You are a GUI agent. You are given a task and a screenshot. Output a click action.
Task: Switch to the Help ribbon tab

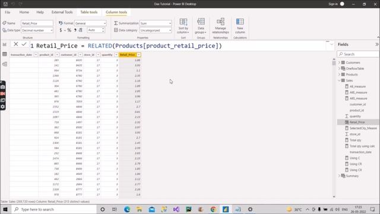pos(40,12)
